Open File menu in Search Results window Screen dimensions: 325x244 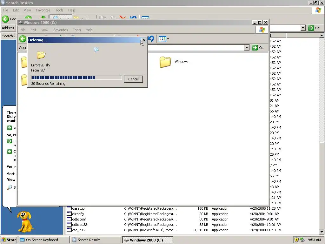coord(5,10)
